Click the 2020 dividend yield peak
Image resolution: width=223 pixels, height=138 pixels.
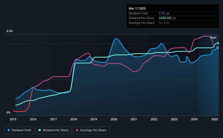116,39
